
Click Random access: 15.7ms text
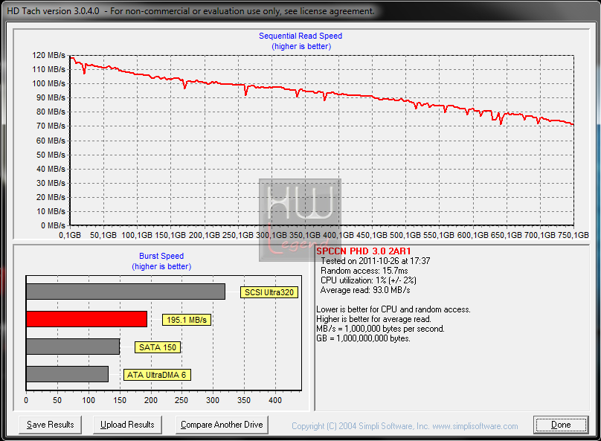point(364,271)
